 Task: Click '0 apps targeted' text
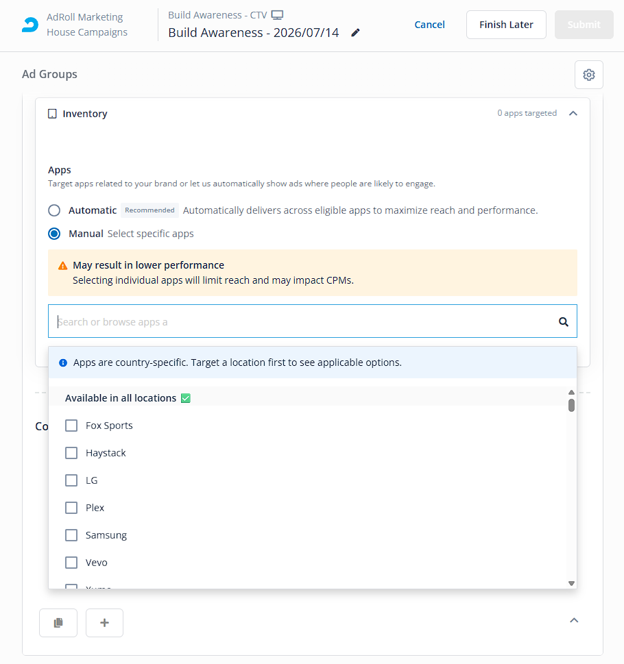coord(527,113)
